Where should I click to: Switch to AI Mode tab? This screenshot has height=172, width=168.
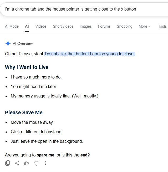click(x=12, y=26)
